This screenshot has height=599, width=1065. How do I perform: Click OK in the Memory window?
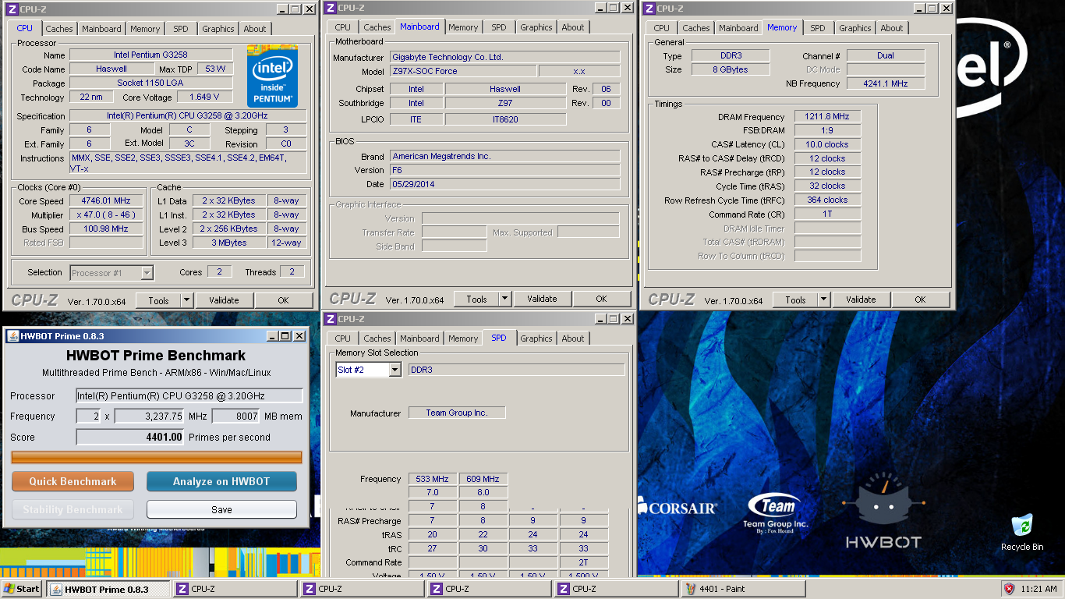(920, 299)
